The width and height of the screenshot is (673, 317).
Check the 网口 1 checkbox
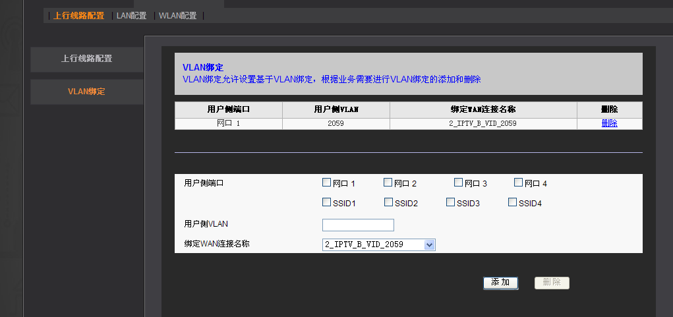coord(326,183)
